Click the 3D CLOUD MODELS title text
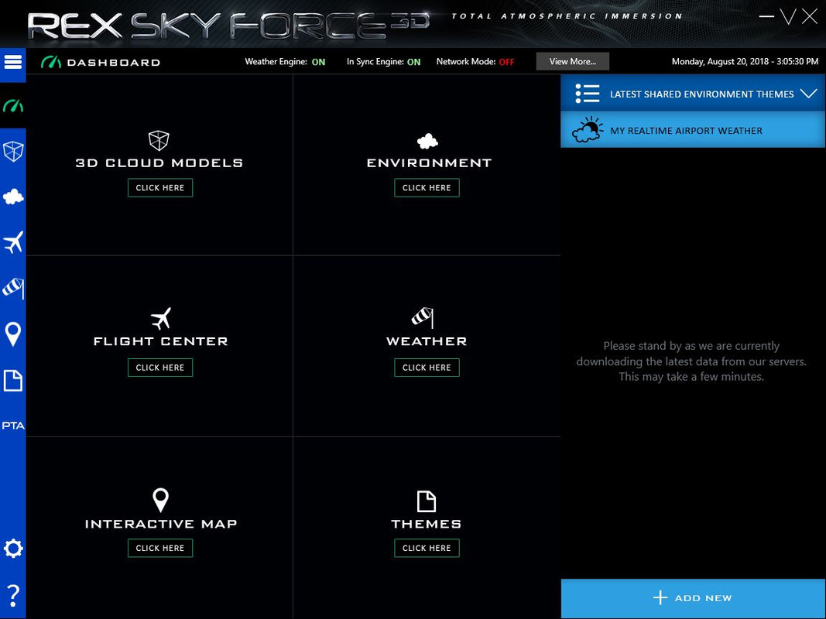This screenshot has height=619, width=826. (159, 162)
